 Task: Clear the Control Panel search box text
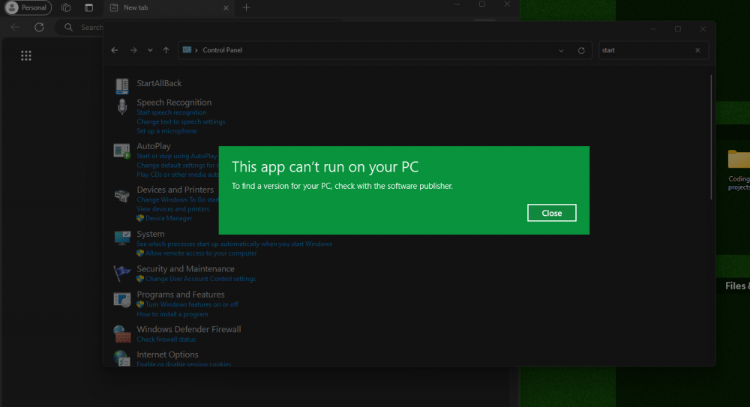coord(697,50)
